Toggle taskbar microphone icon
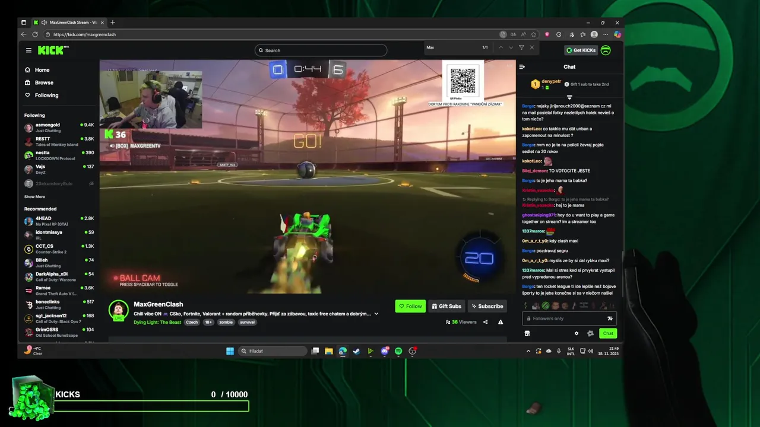Viewport: 760px width, 427px height. coord(559,351)
